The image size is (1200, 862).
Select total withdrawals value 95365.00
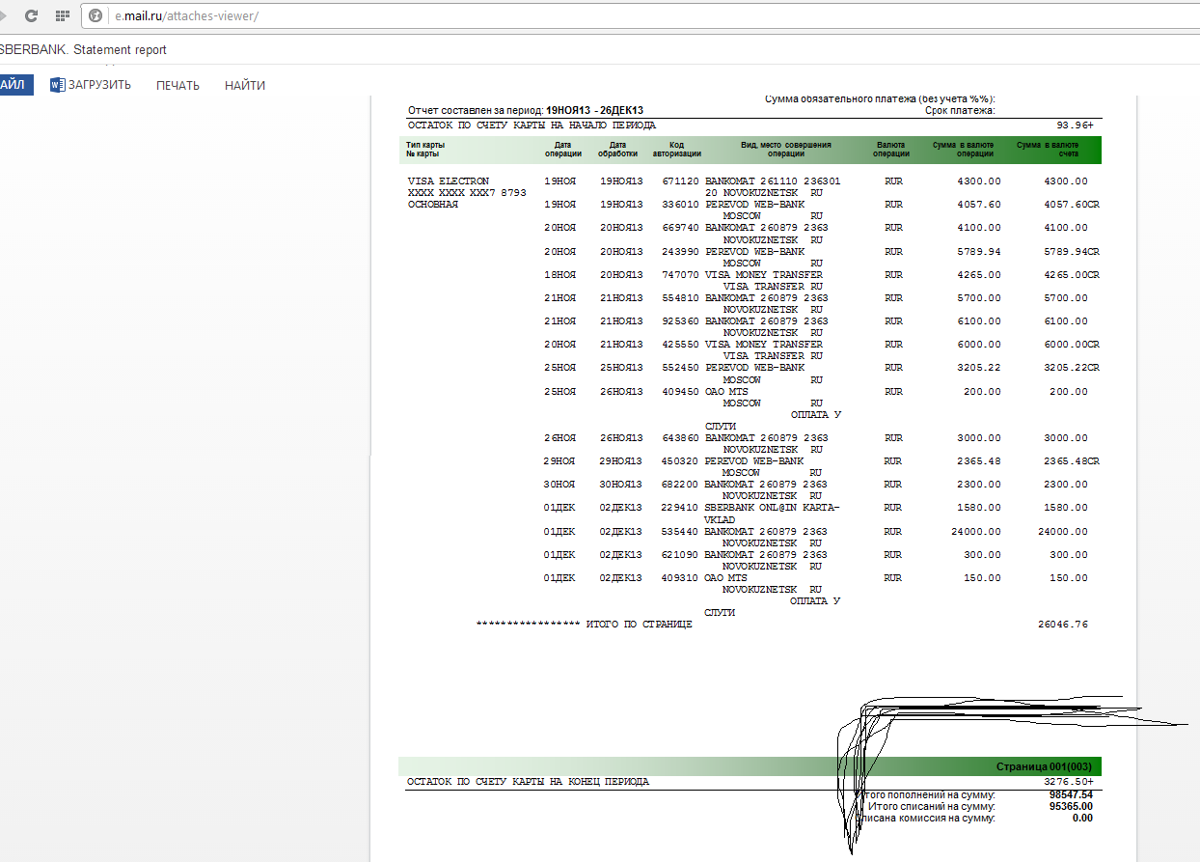point(1071,806)
